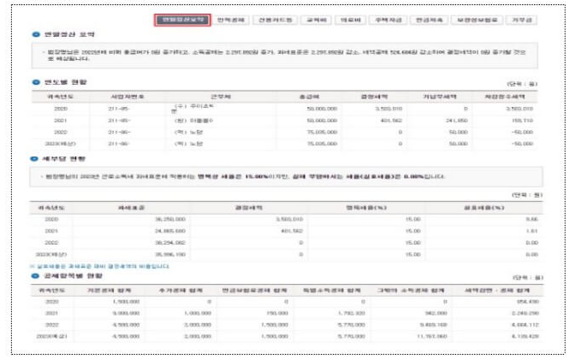
Task: Select 2023(예상) row in 연도별 현황 table
Action: (284, 144)
